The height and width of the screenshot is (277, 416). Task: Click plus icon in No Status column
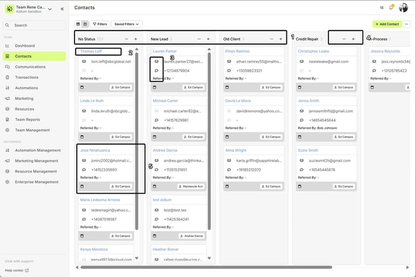pyautogui.click(x=135, y=39)
